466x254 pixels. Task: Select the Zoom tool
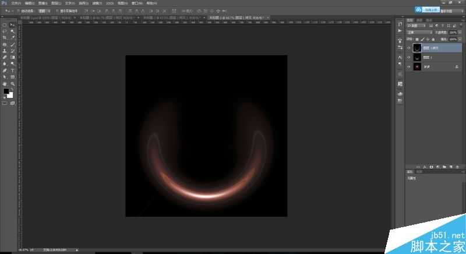(12, 84)
